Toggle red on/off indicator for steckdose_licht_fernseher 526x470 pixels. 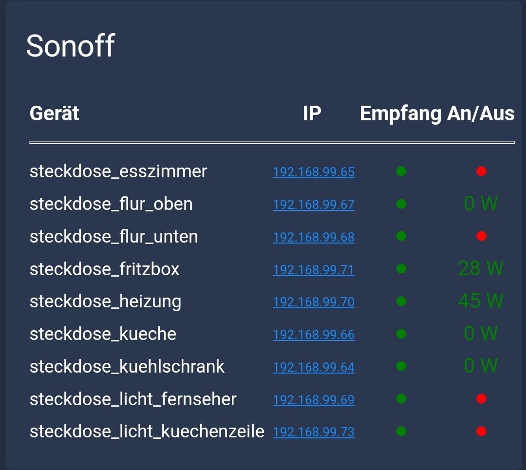[x=481, y=399]
